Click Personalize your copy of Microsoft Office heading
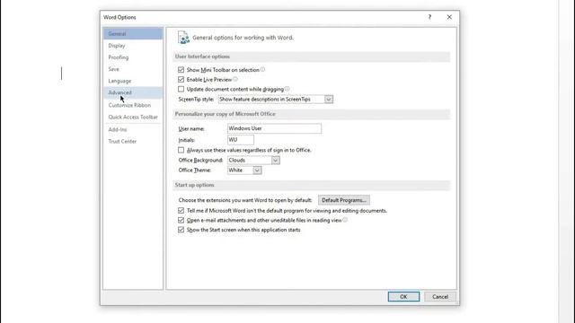This screenshot has width=575, height=323. click(x=226, y=114)
